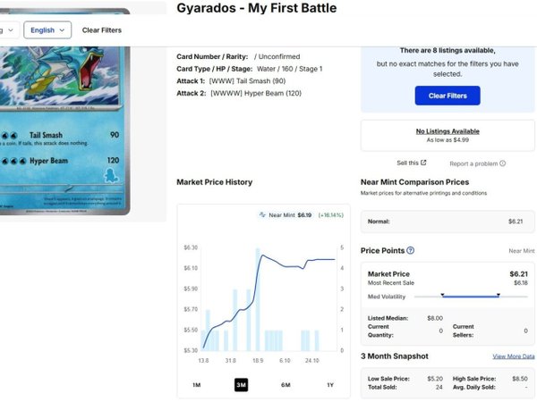Open the English language dropdown

[47, 30]
